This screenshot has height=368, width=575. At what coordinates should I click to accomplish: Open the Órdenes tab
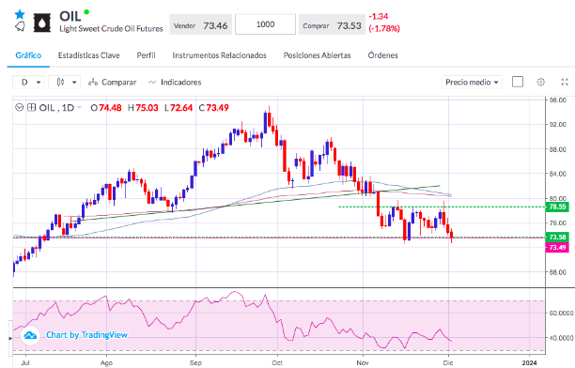pyautogui.click(x=382, y=55)
